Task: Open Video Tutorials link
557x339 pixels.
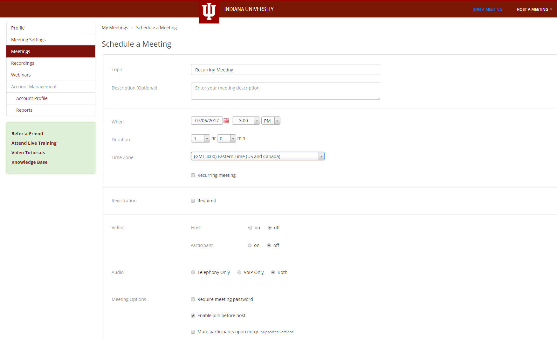Action: click(x=28, y=153)
